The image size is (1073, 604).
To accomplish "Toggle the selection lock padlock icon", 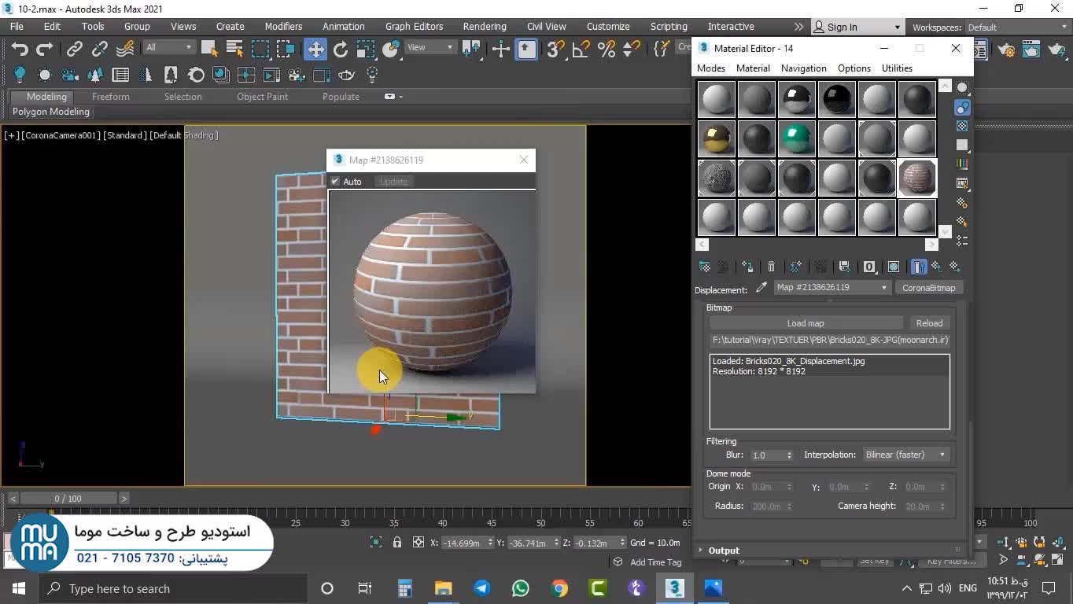I will click(x=397, y=543).
